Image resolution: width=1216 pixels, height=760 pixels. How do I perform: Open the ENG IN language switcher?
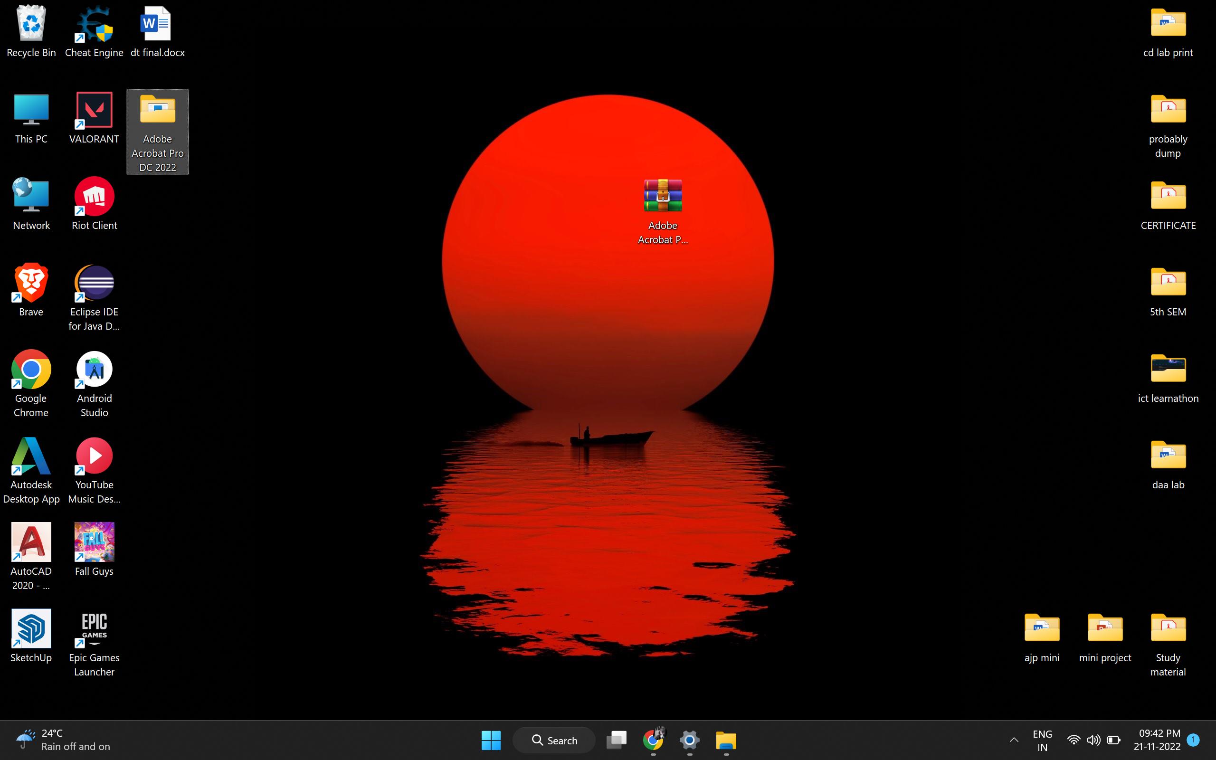(x=1042, y=740)
